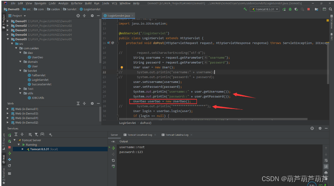Open the Web panel gear settings
The width and height of the screenshot is (334, 186).
point(92,103)
